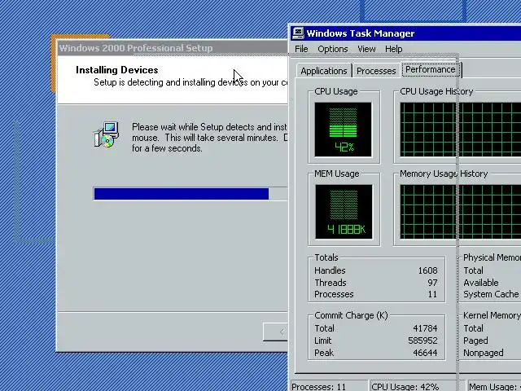Click the CPU Usage History graph
Viewport: 521px width, 391px height.
pyautogui.click(x=461, y=130)
